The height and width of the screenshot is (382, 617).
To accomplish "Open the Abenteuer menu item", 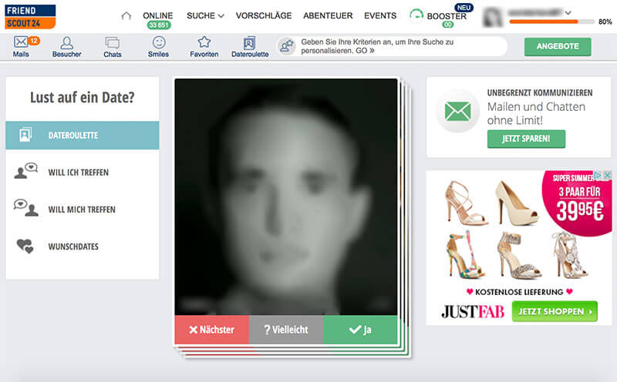I will [x=329, y=15].
